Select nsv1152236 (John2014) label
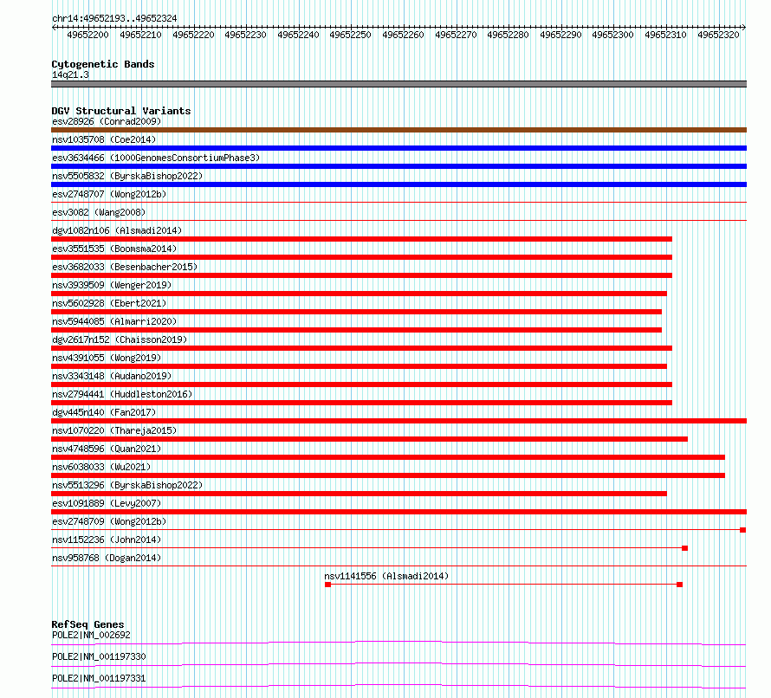Viewport: 771px width, 698px height. tap(107, 540)
